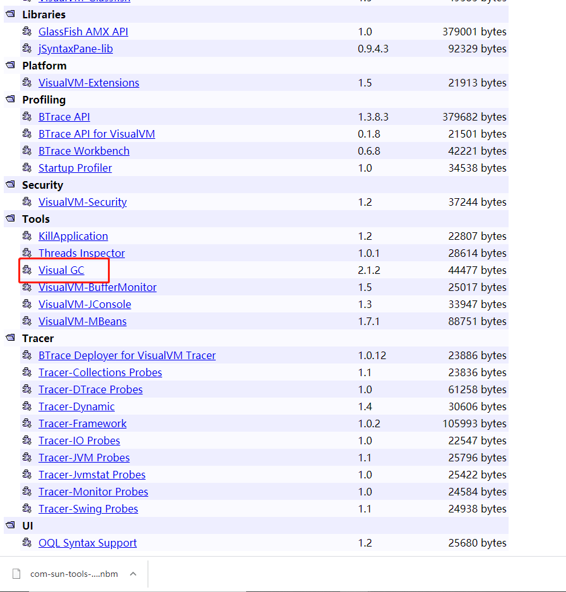Click the 105993 bytes size value
This screenshot has height=592, width=566.
point(475,423)
